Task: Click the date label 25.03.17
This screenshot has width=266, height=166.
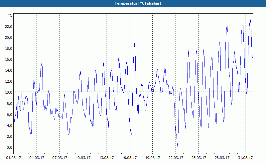Action: pos(199,158)
